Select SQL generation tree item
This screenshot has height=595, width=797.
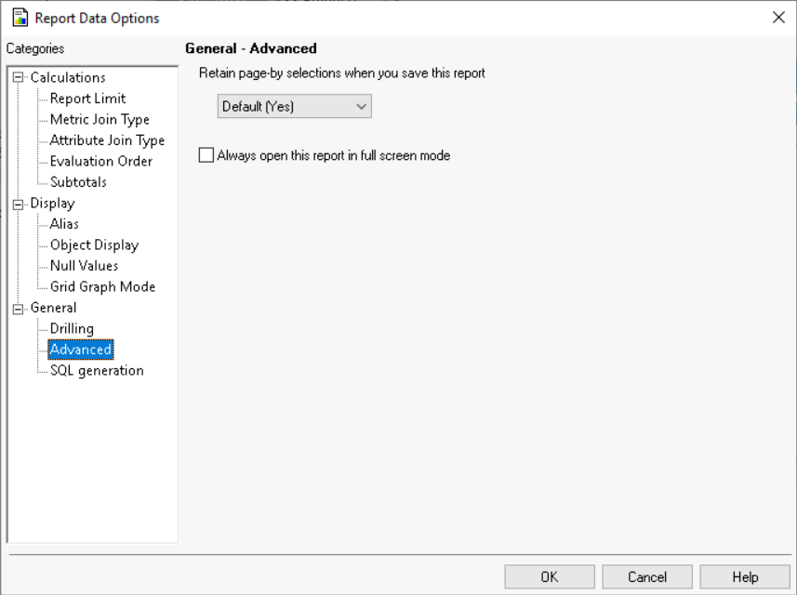coord(97,371)
